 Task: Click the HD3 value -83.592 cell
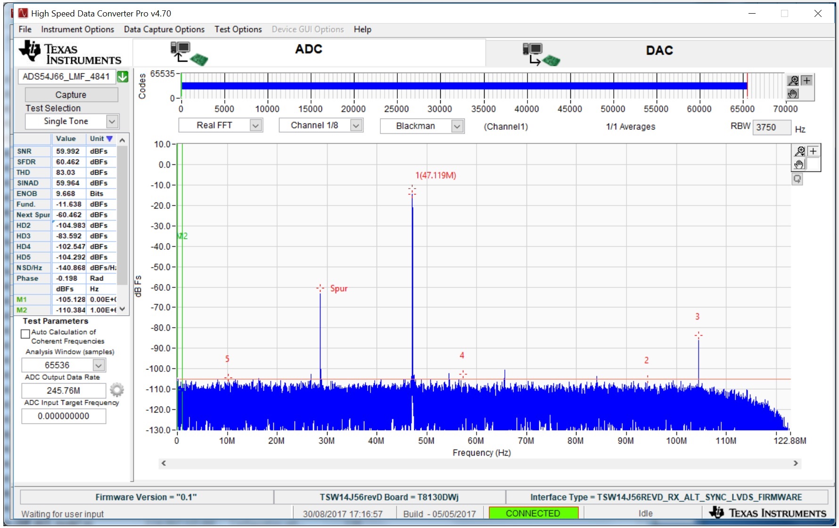[x=68, y=236]
